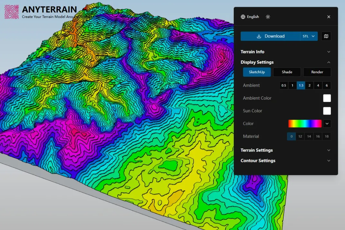Set Ambient to 1.5
The image size is (345, 230).
coord(301,85)
